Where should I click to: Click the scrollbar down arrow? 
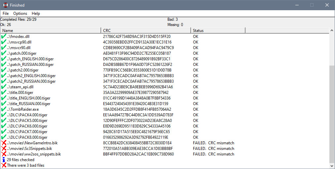pos(332,166)
